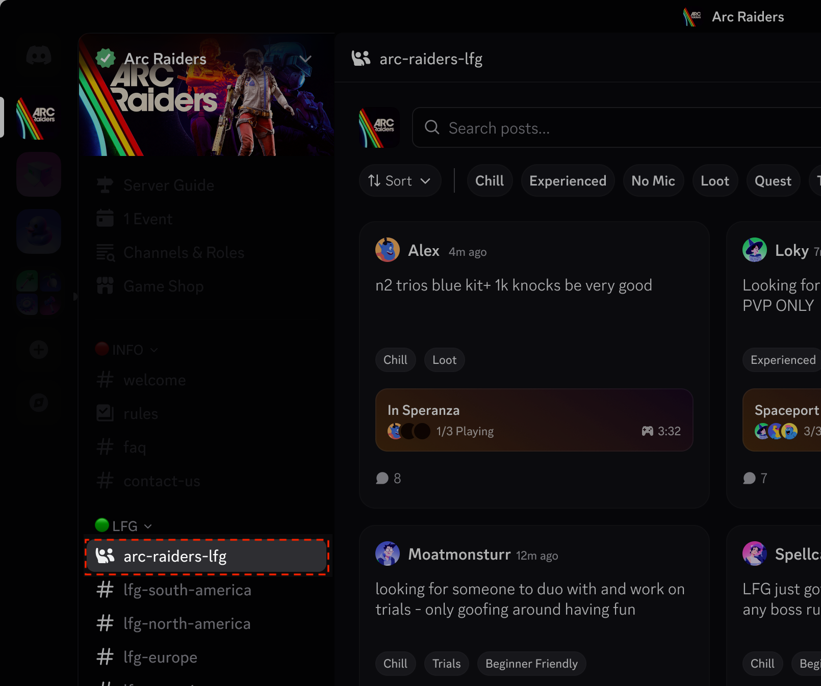Image resolution: width=821 pixels, height=686 pixels.
Task: Open the pink cube server icon
Action: (x=39, y=174)
